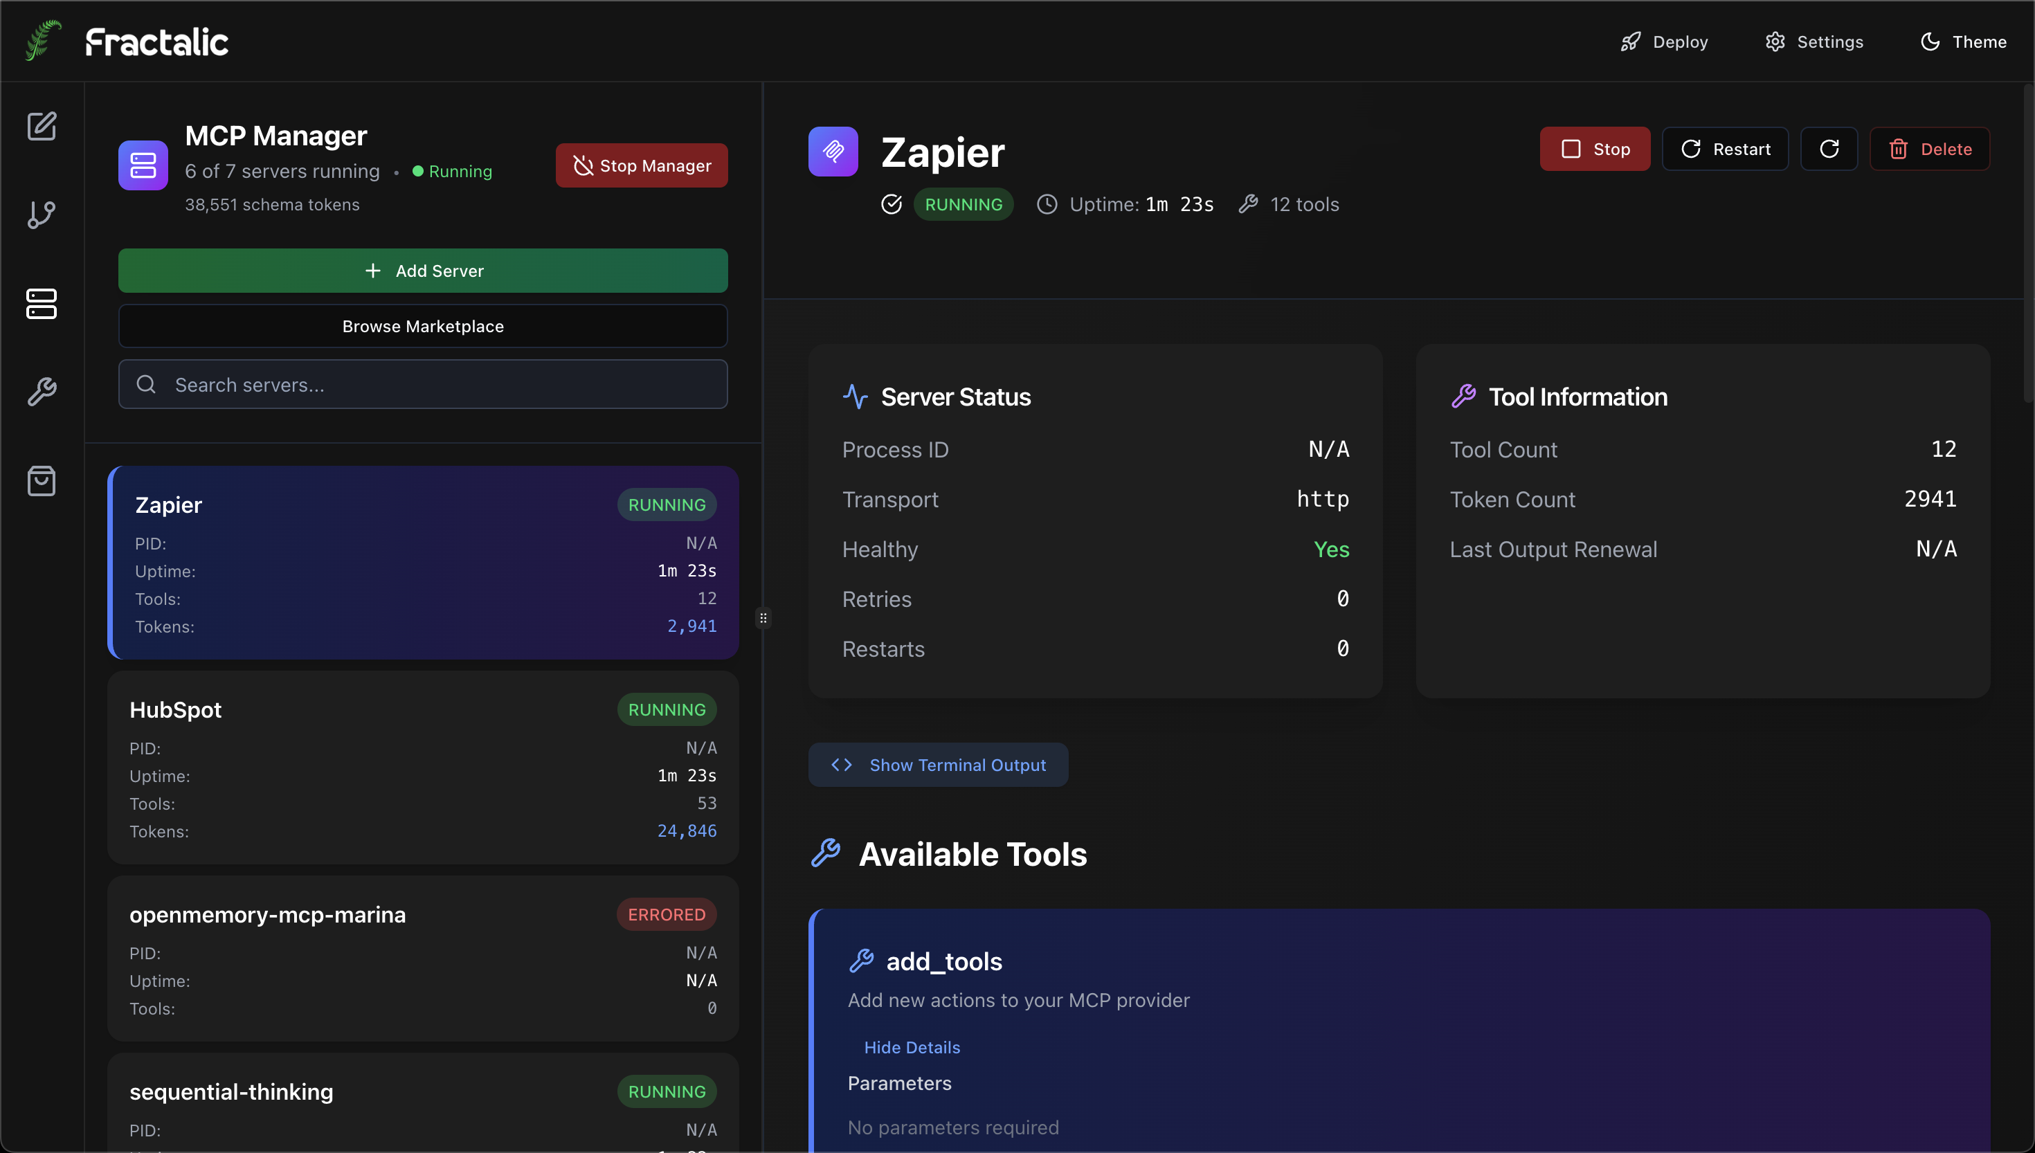Click the Healthy value Yes
Screen dimensions: 2035x1153
[1331, 550]
